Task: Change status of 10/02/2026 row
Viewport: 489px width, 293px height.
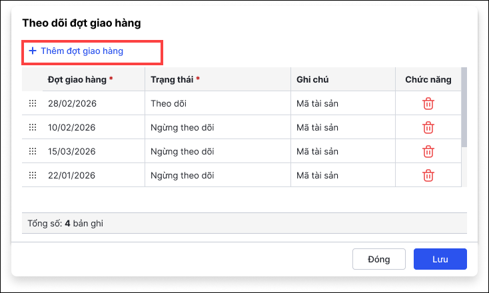Action: point(217,127)
